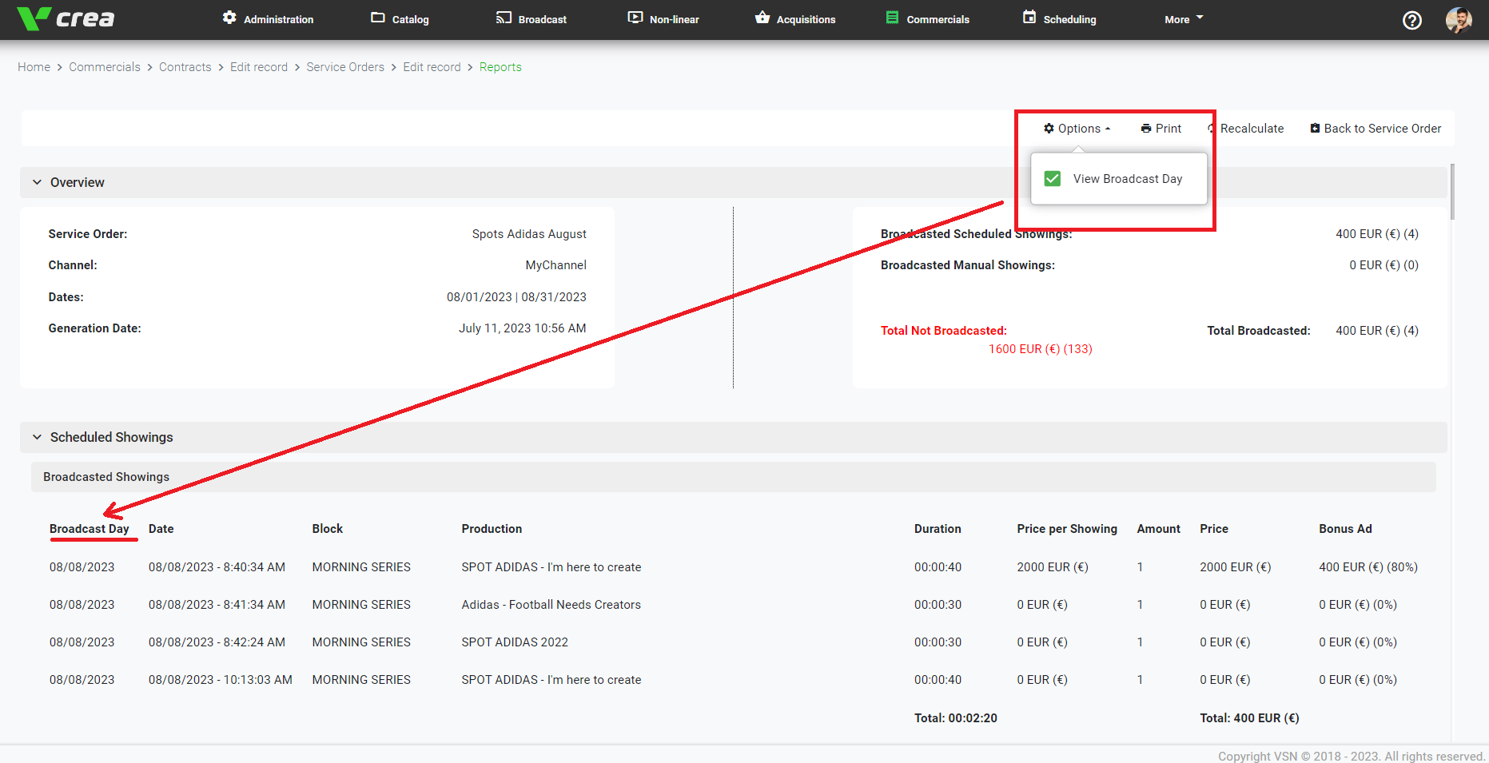Click the Bonus Ad column header

[1345, 529]
